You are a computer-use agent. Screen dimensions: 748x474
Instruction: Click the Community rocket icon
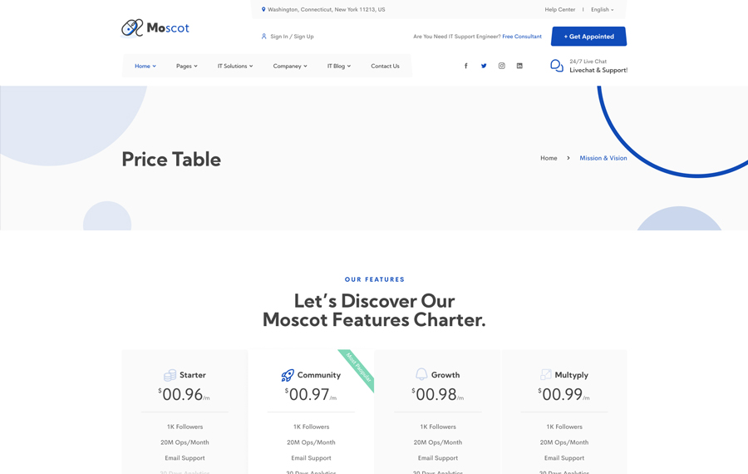point(288,375)
